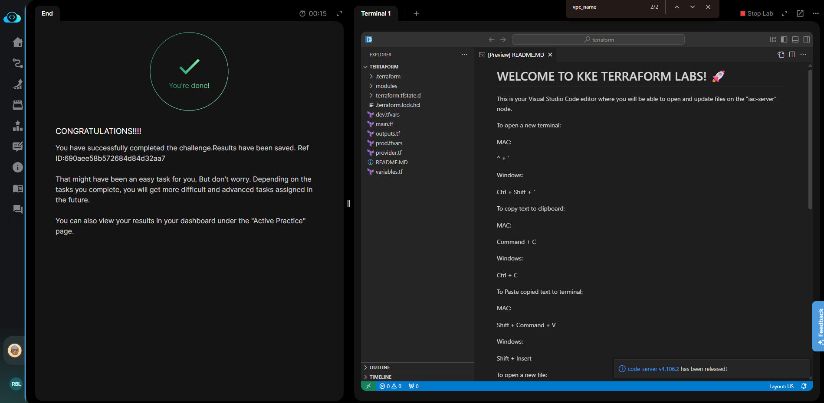Image resolution: width=824 pixels, height=403 pixels.
Task: Open preview to the side split icon
Action: [x=792, y=55]
